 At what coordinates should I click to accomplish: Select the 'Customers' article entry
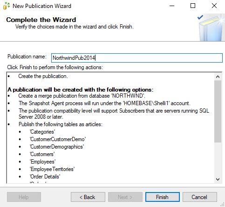point(42,154)
